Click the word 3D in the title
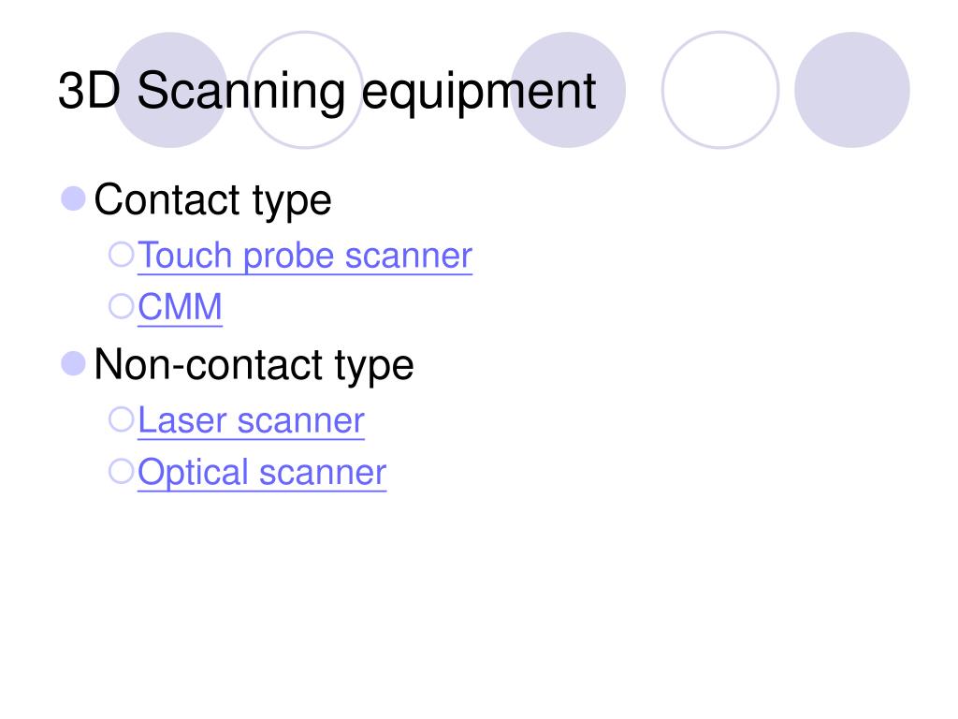Viewport: 958px width, 719px height. pyautogui.click(x=89, y=91)
